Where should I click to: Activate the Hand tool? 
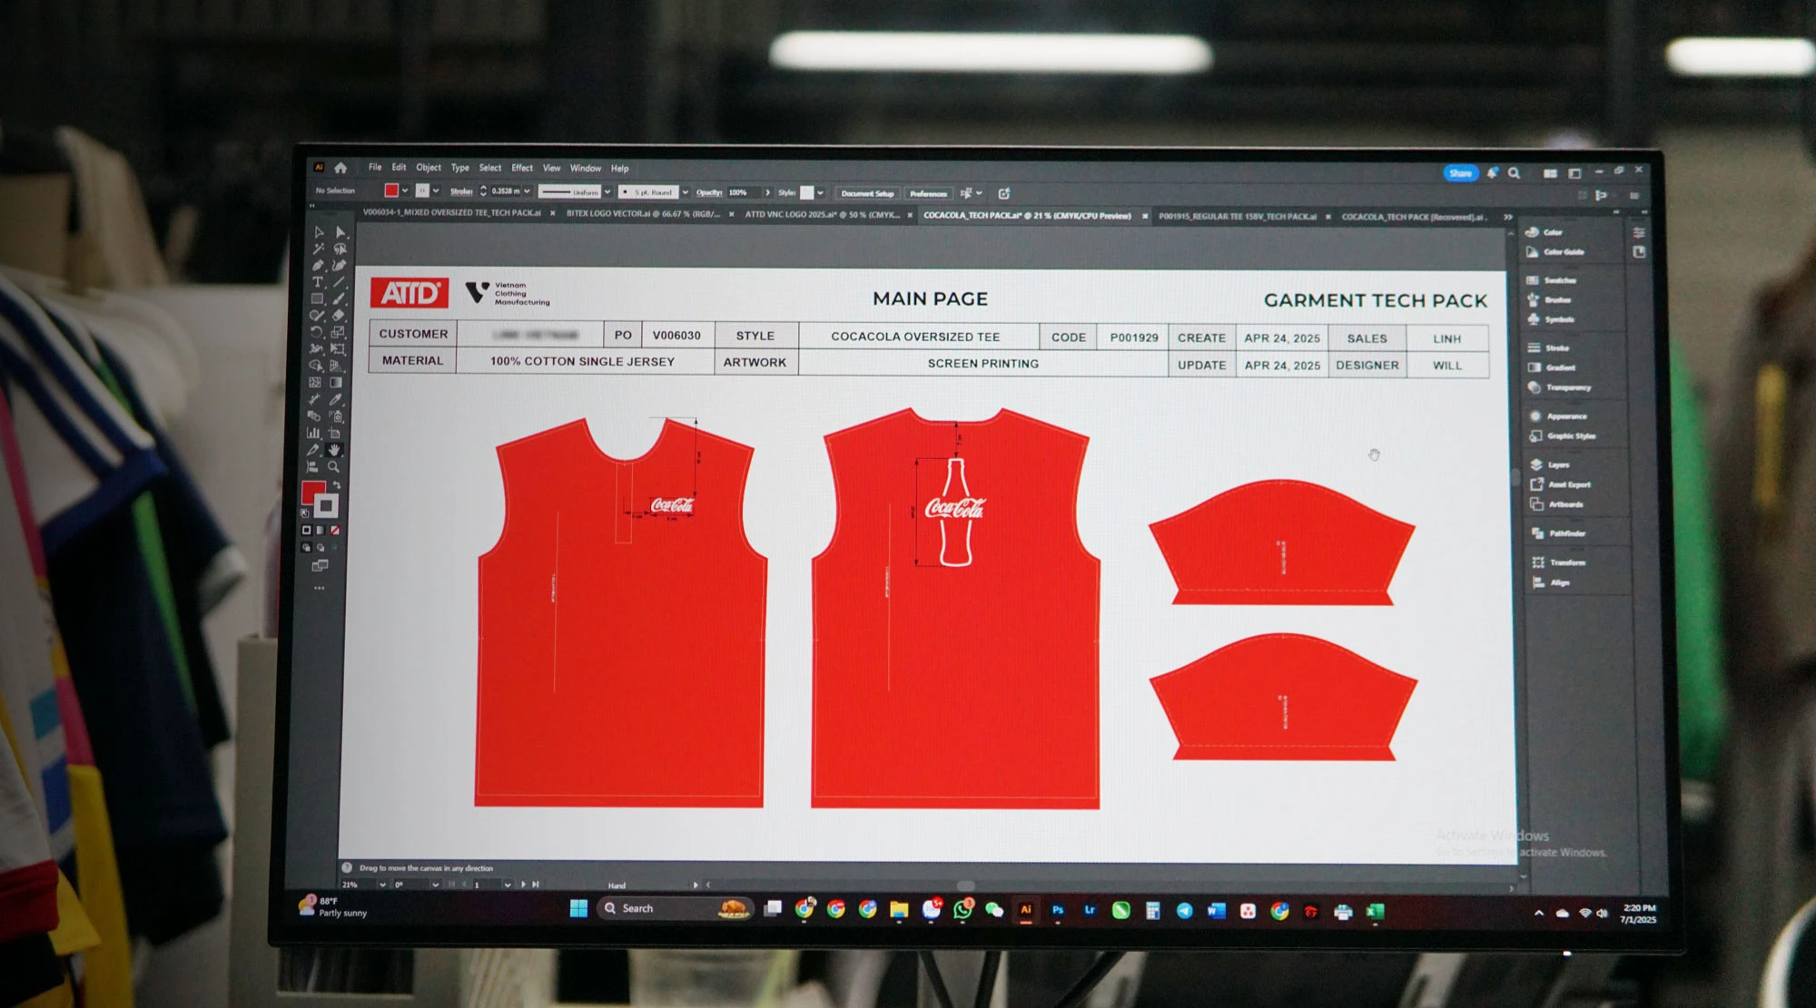point(334,450)
